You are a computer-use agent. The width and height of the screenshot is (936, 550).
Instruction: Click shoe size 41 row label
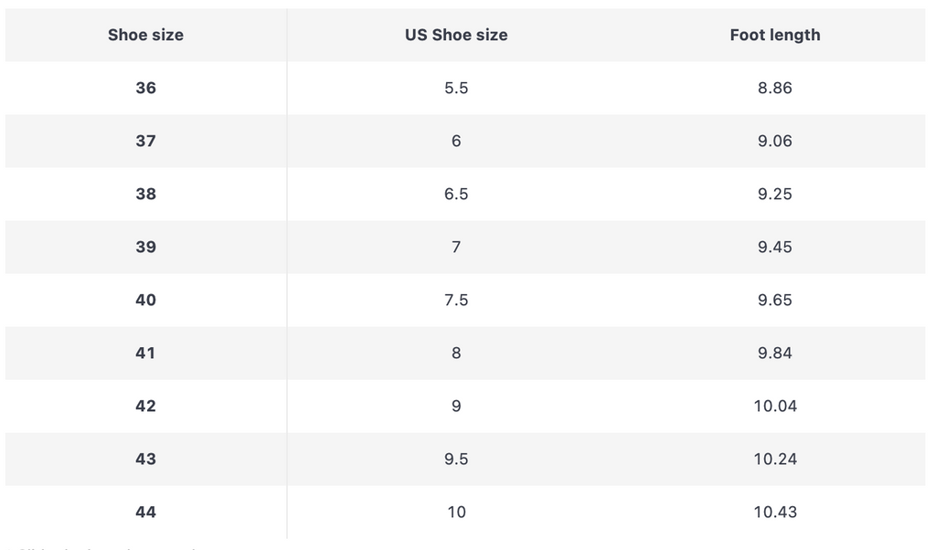point(145,354)
